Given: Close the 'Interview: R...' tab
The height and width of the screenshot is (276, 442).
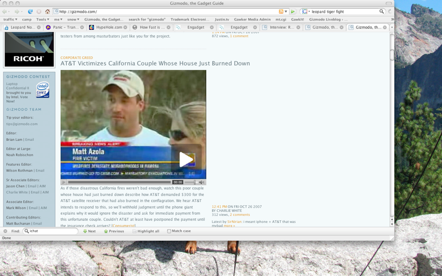Looking at the screenshot, I should (298, 27).
